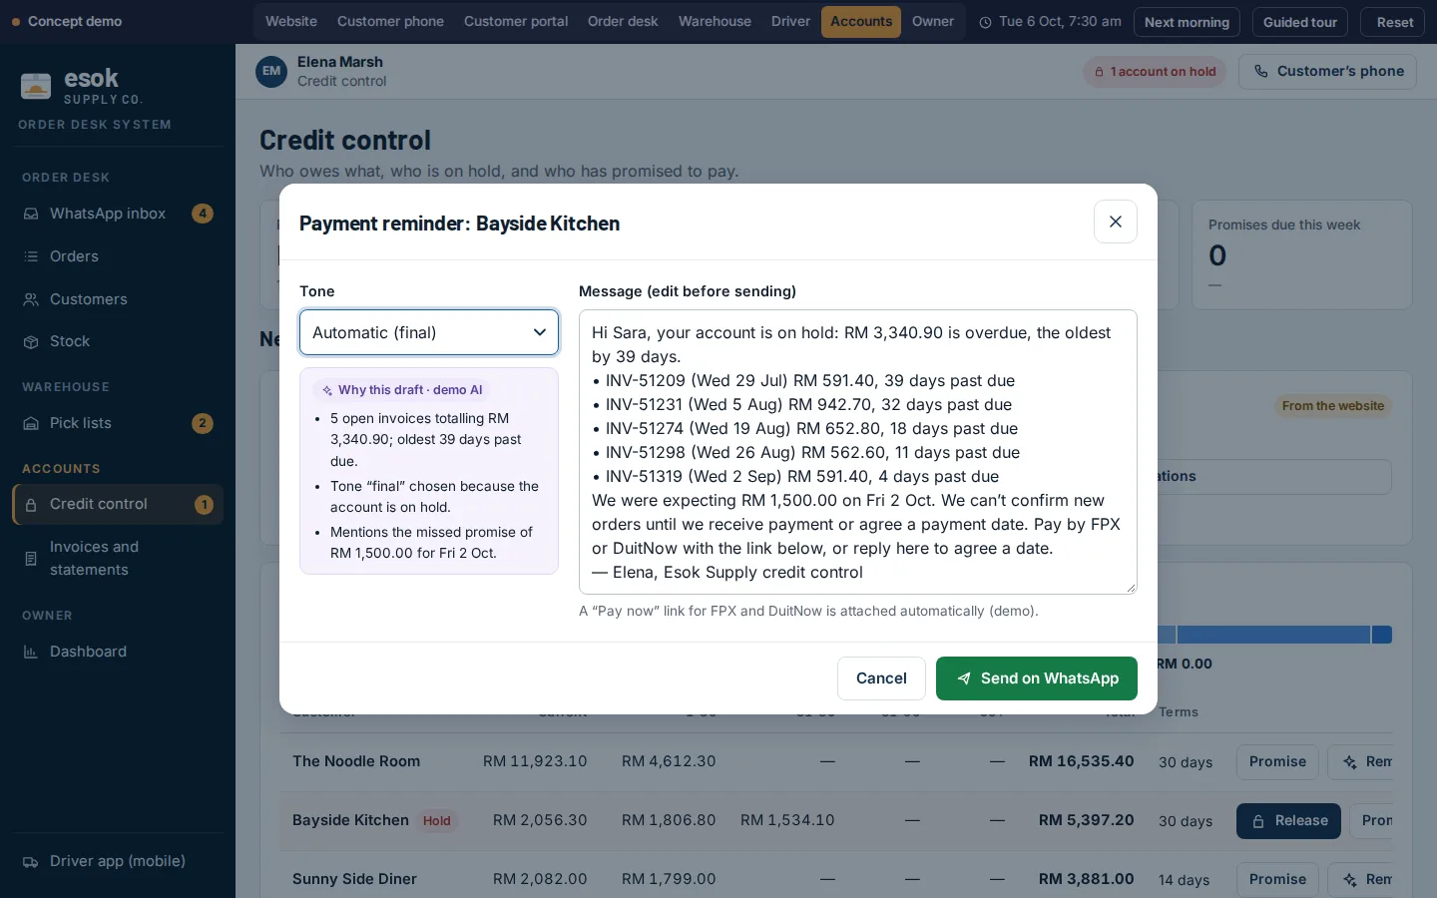This screenshot has width=1437, height=898.
Task: Switch to the Customer phone tab
Action: (390, 21)
